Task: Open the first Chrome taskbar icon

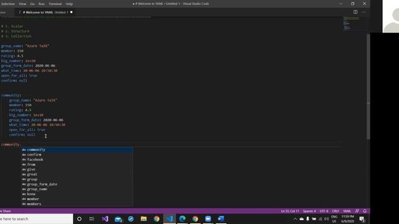Action: coord(156,219)
